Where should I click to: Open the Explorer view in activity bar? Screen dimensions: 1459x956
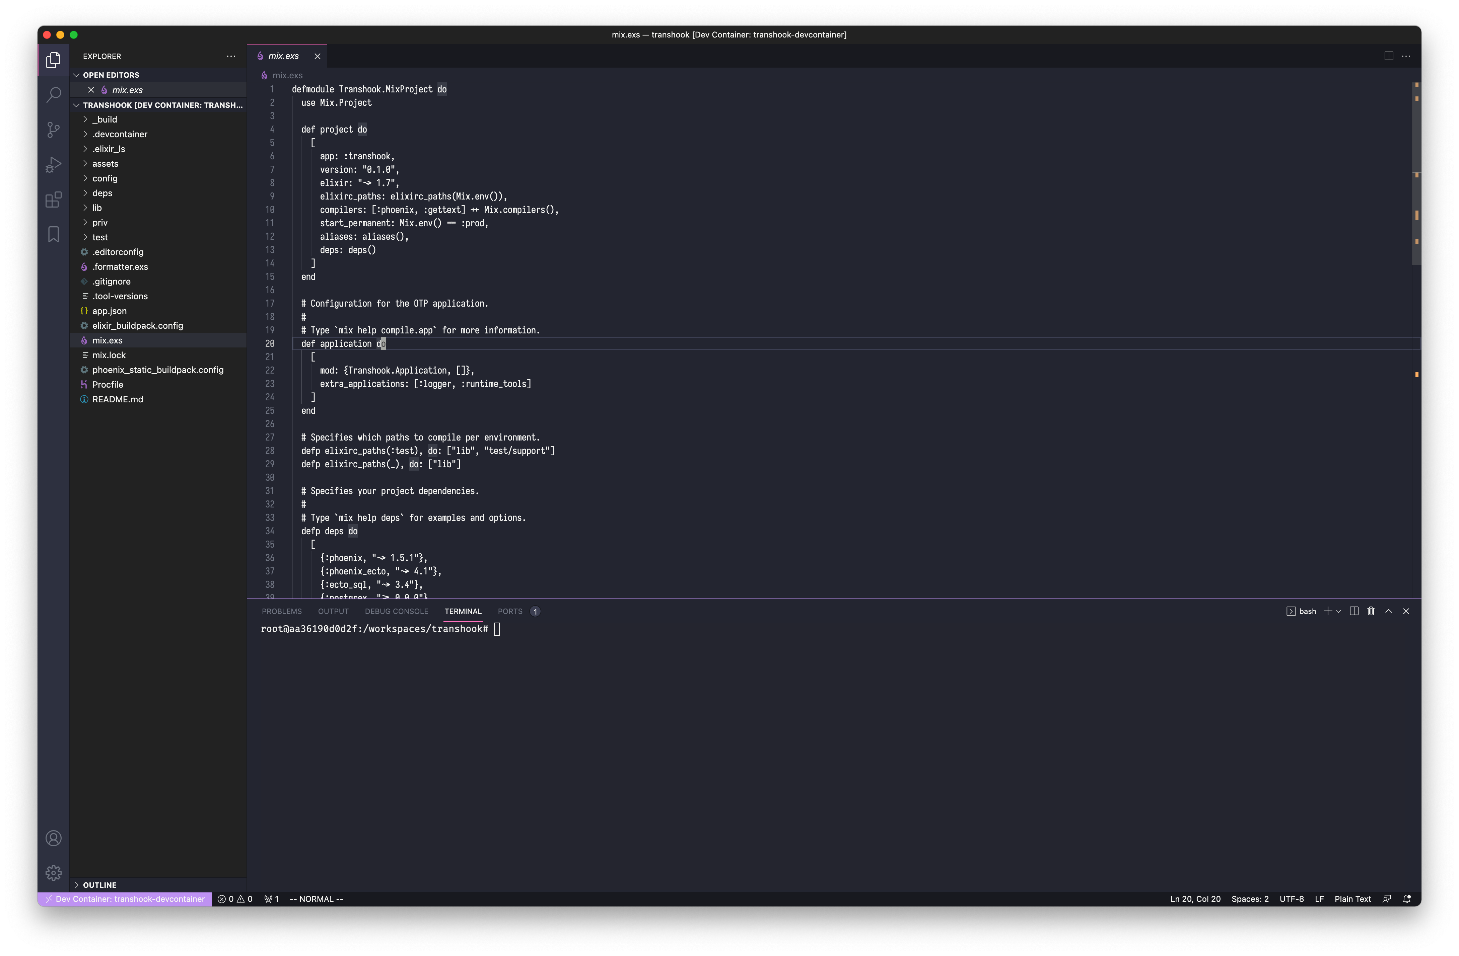coord(53,60)
